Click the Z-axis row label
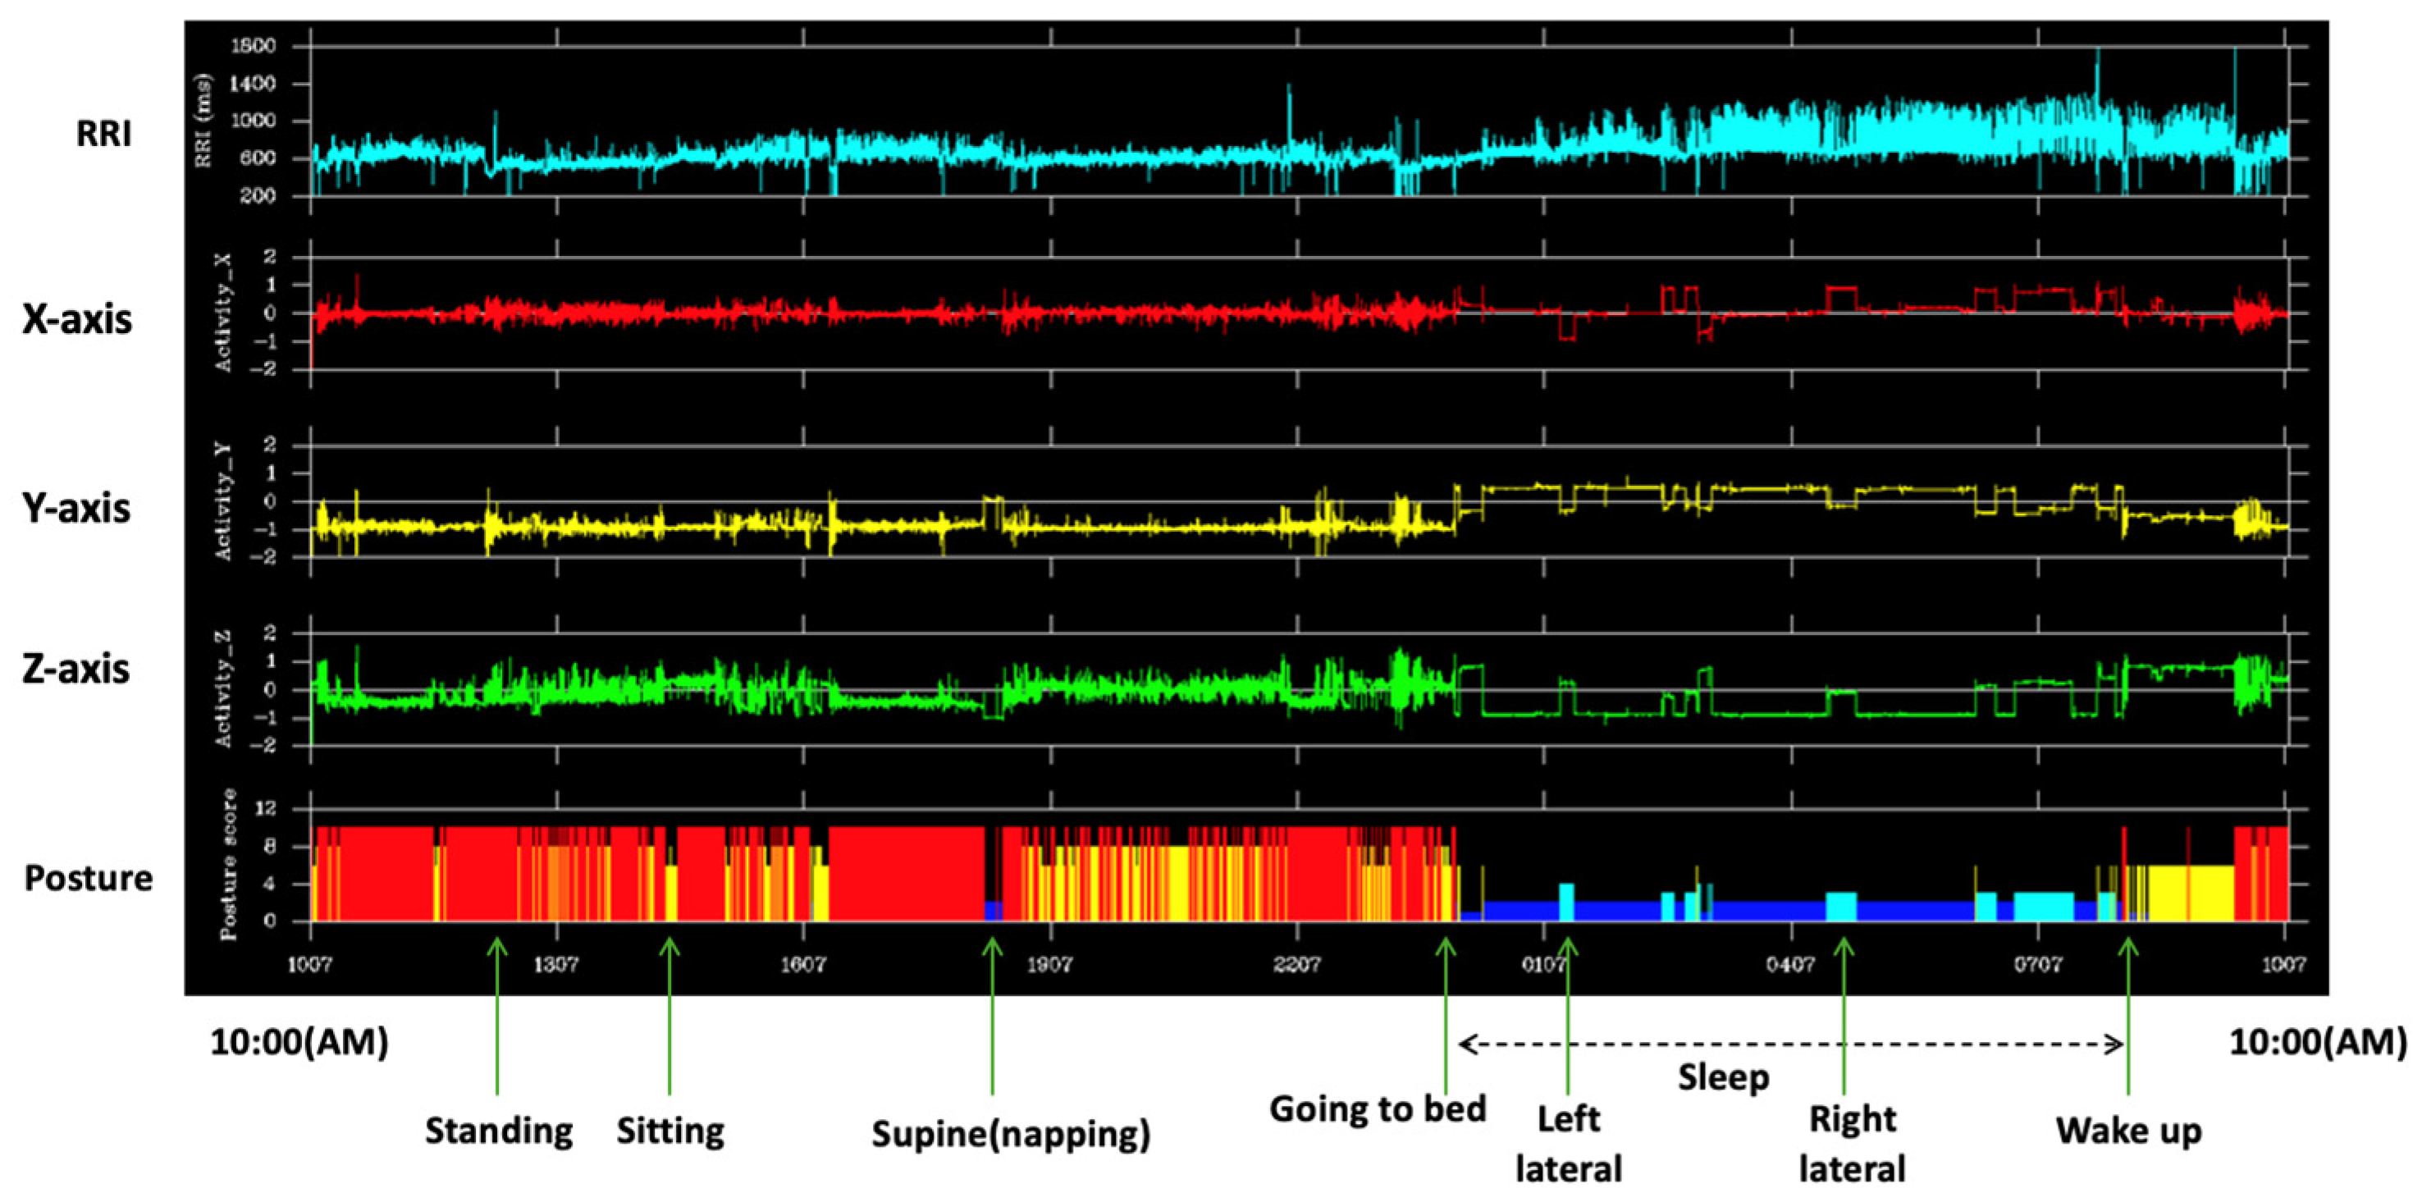 pyautogui.click(x=76, y=669)
